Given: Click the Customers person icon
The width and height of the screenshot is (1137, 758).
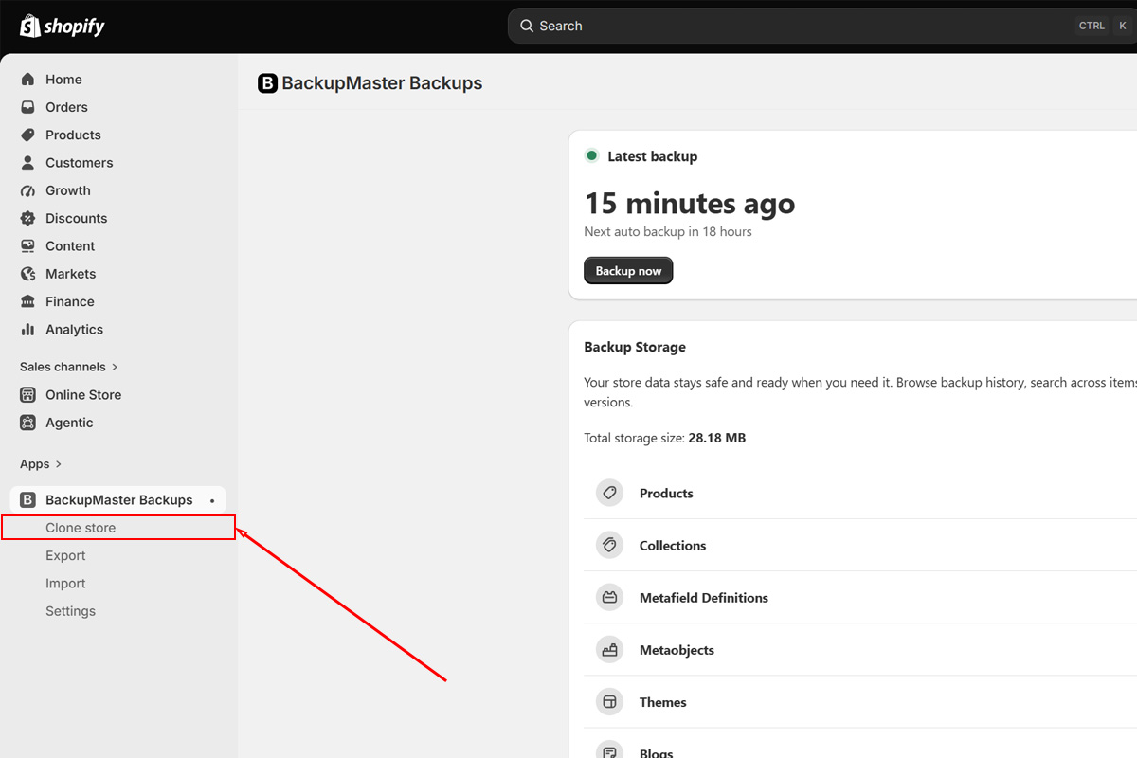Looking at the screenshot, I should click(27, 163).
